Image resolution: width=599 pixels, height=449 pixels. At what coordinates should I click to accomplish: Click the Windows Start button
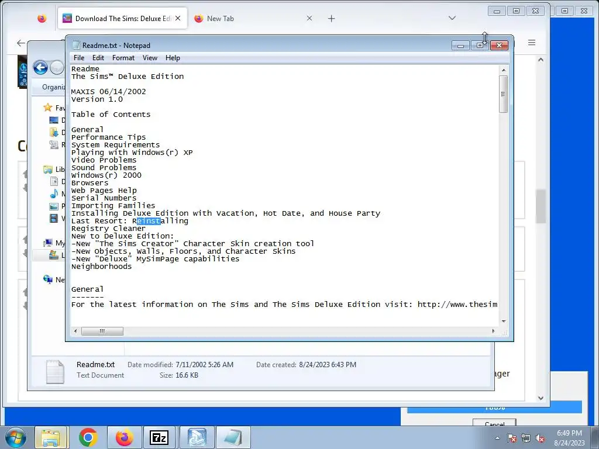tap(16, 437)
